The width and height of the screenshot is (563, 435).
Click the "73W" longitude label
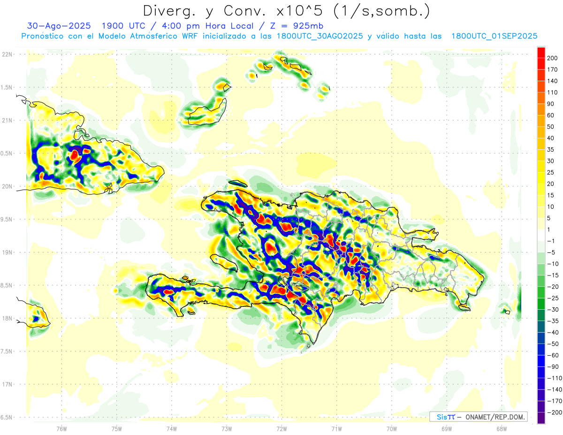tap(227, 428)
